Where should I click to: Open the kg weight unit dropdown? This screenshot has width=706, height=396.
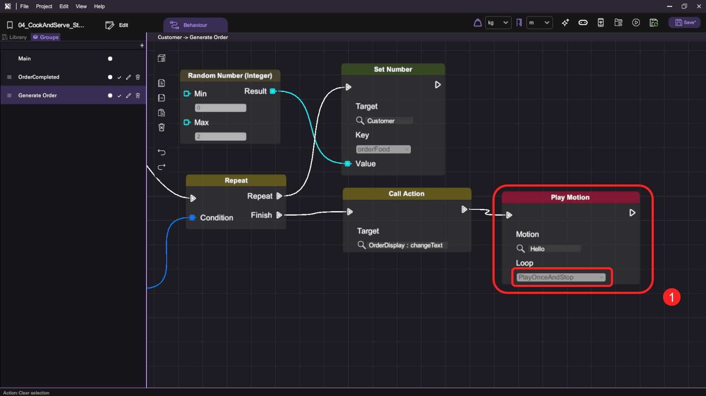coord(498,23)
